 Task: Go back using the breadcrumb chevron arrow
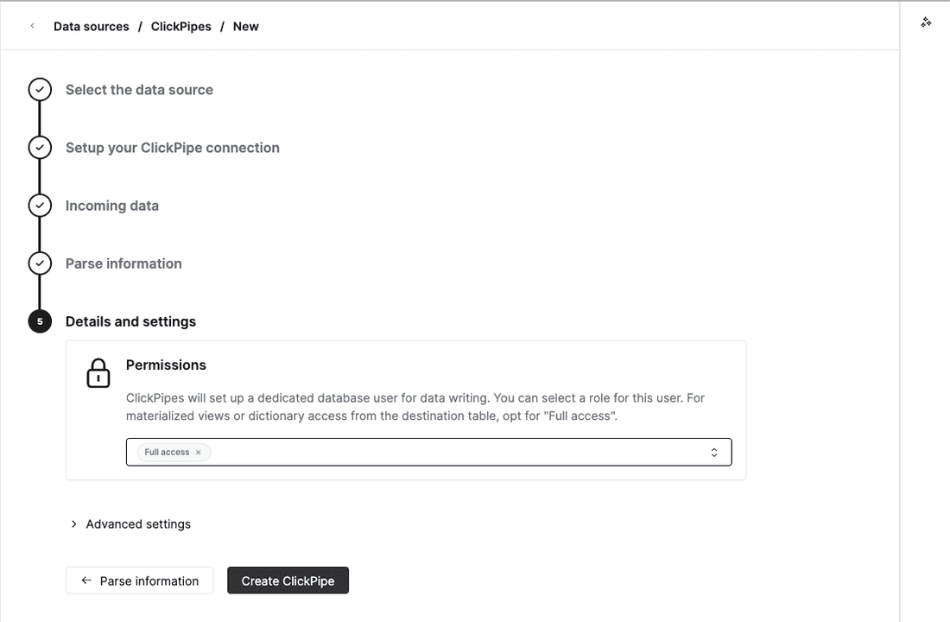(x=32, y=26)
